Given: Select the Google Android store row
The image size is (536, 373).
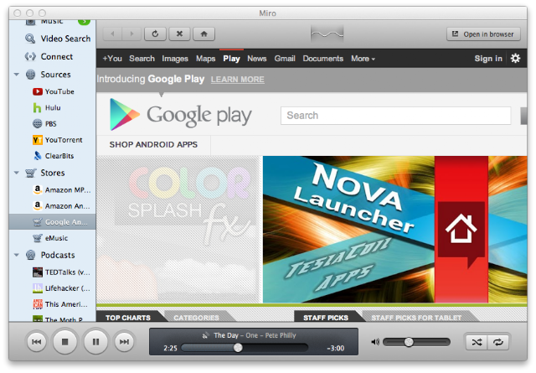Looking at the screenshot, I should (52, 222).
